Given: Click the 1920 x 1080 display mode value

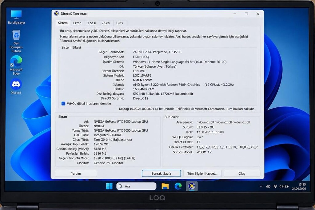Looking at the screenshot, I should tap(114, 158).
